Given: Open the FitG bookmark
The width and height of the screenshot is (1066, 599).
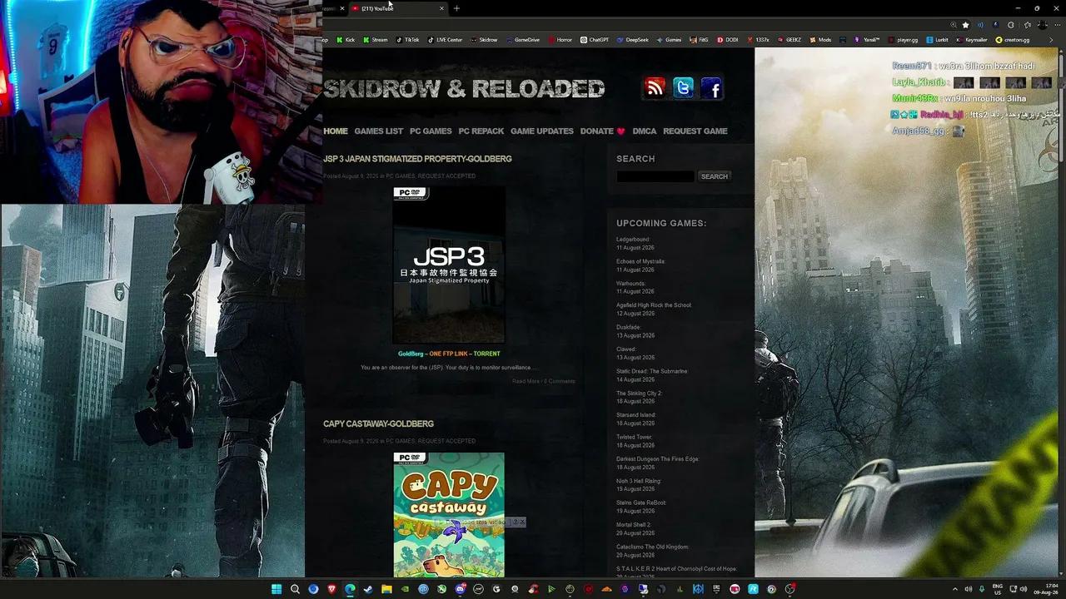Looking at the screenshot, I should pos(699,40).
